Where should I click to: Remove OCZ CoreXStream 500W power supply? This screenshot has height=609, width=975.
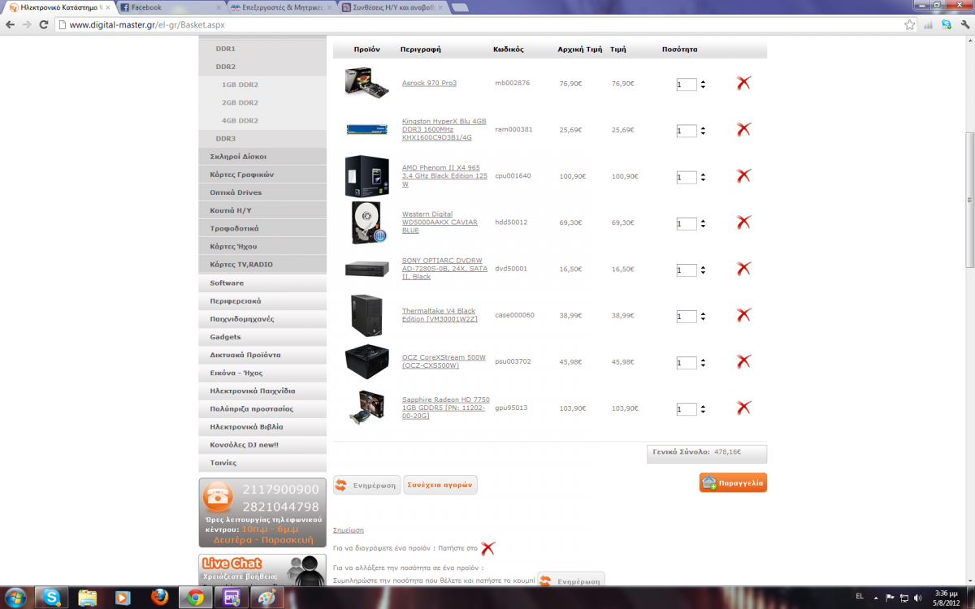tap(743, 361)
